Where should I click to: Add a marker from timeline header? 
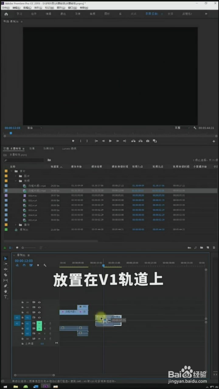click(38, 265)
